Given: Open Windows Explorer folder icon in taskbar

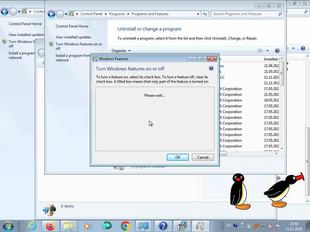Looking at the screenshot, I should coord(69,226).
